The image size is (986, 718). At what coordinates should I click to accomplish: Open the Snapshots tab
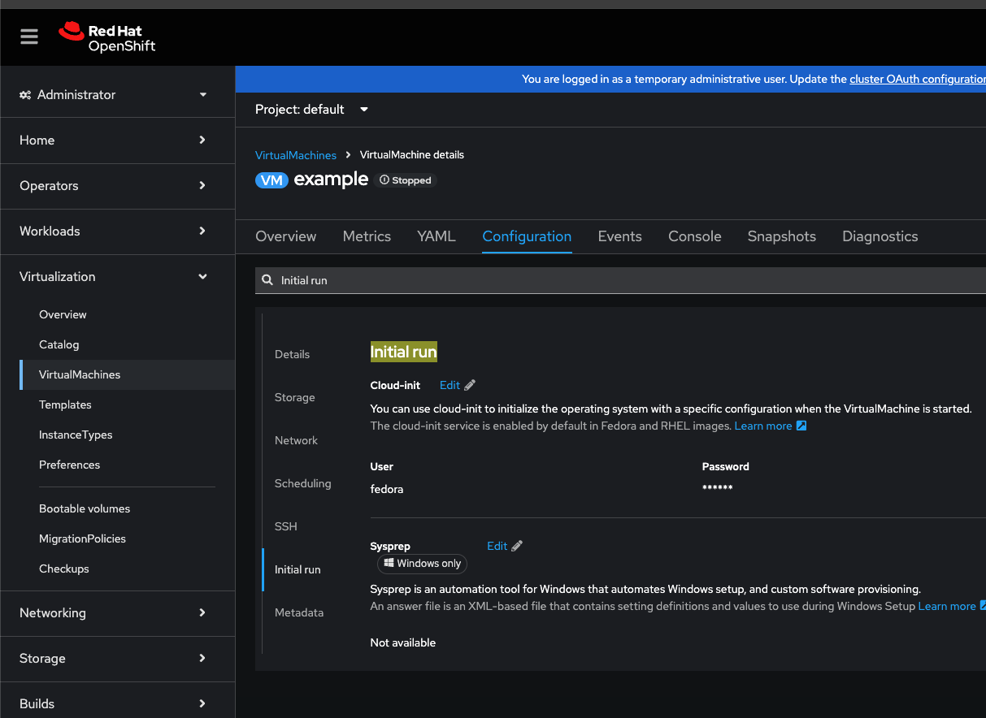781,236
